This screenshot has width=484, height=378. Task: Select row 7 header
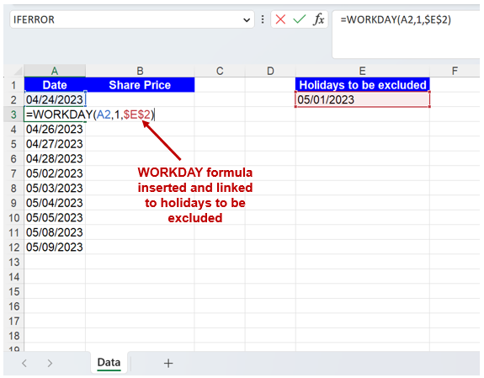point(13,173)
